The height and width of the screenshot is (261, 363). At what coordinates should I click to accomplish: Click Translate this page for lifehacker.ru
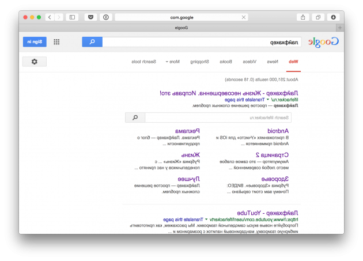pos(244,100)
